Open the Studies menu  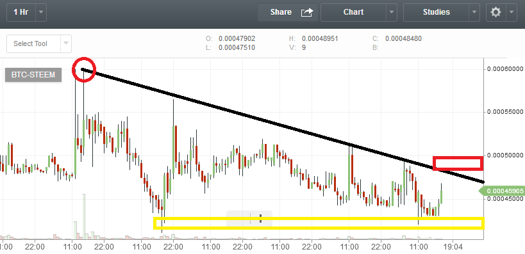tap(436, 12)
